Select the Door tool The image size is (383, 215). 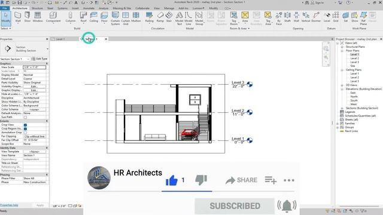coord(28,17)
